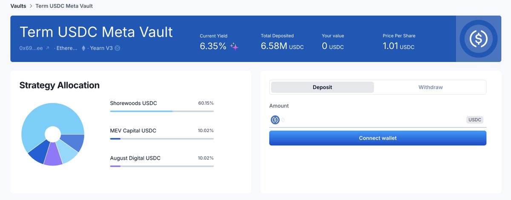
Task: Click the 0x69...ee contract address
Action: click(x=31, y=48)
